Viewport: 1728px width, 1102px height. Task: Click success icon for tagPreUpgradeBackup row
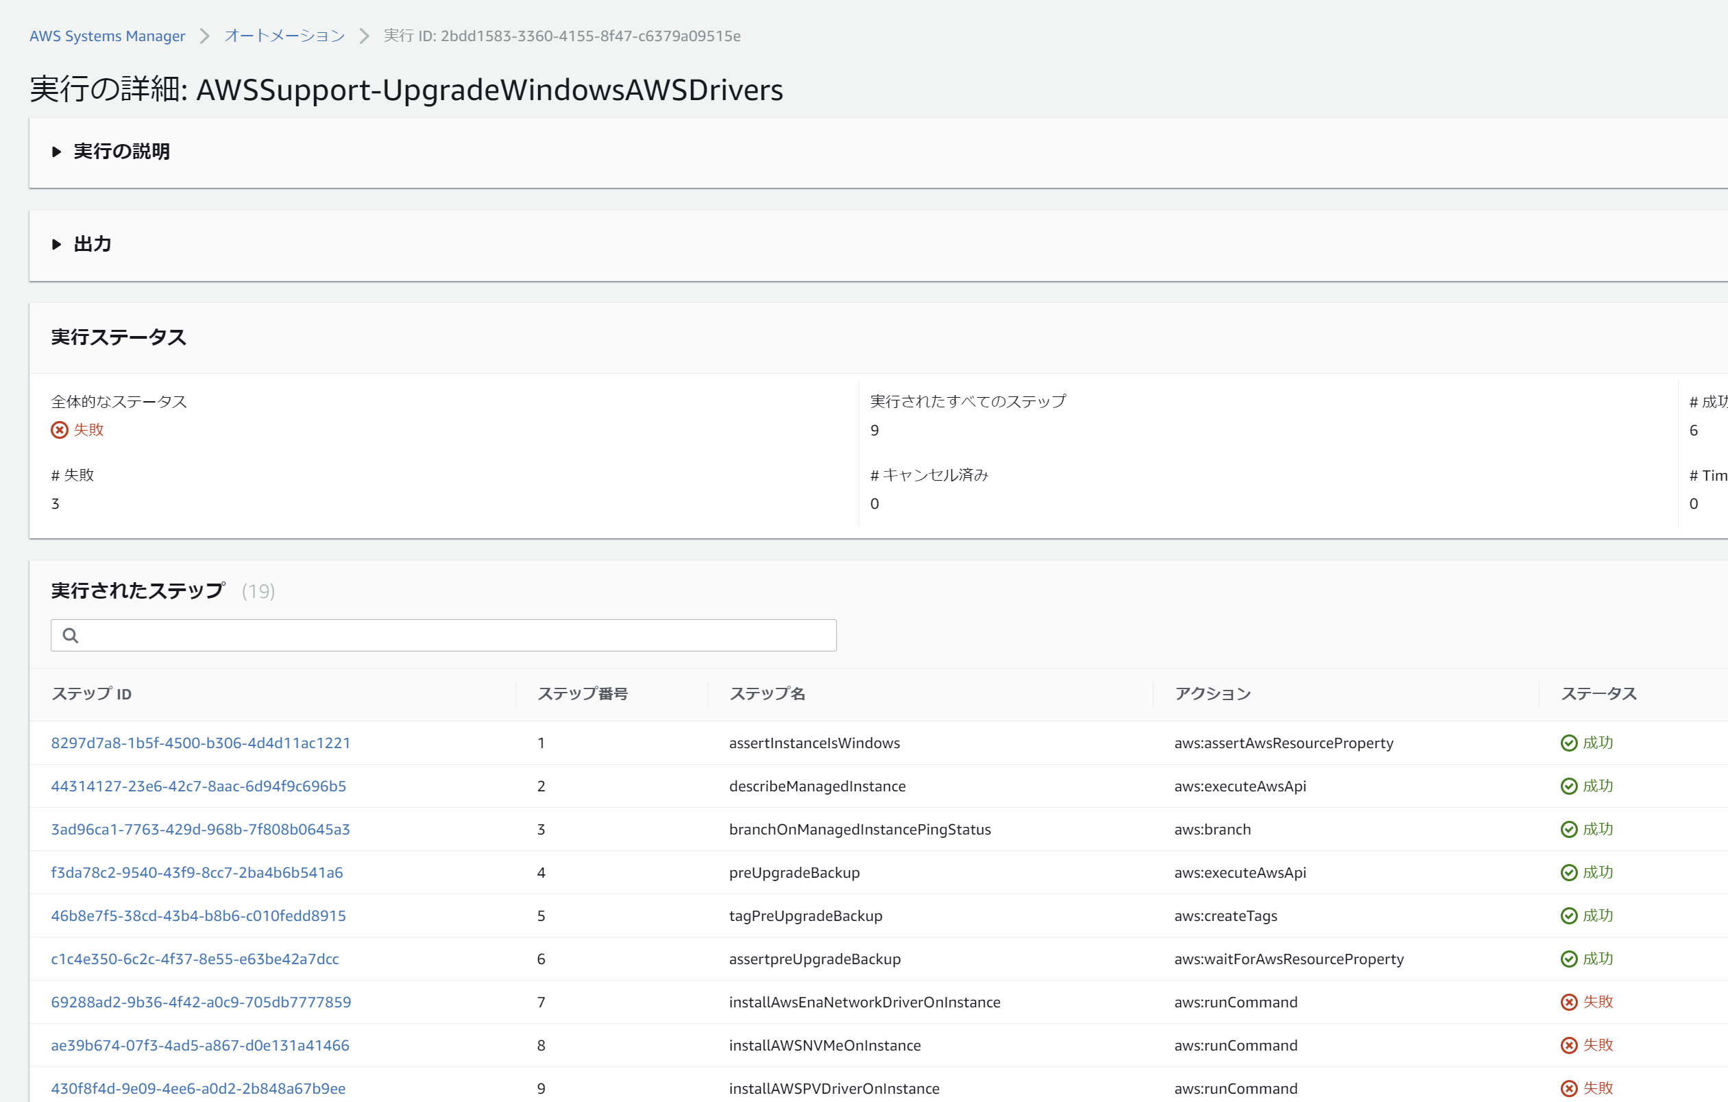(1569, 915)
